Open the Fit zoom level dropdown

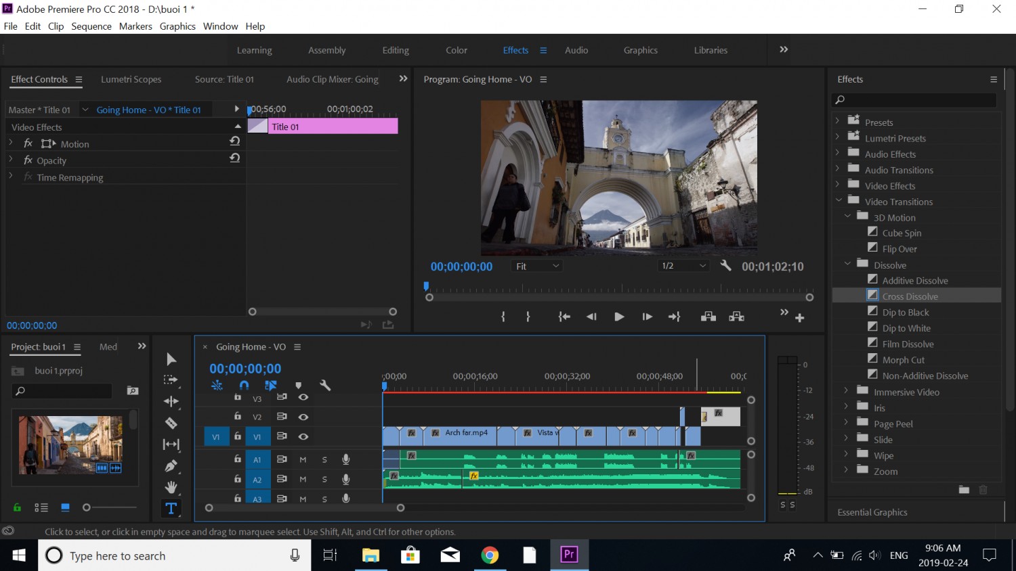538,266
